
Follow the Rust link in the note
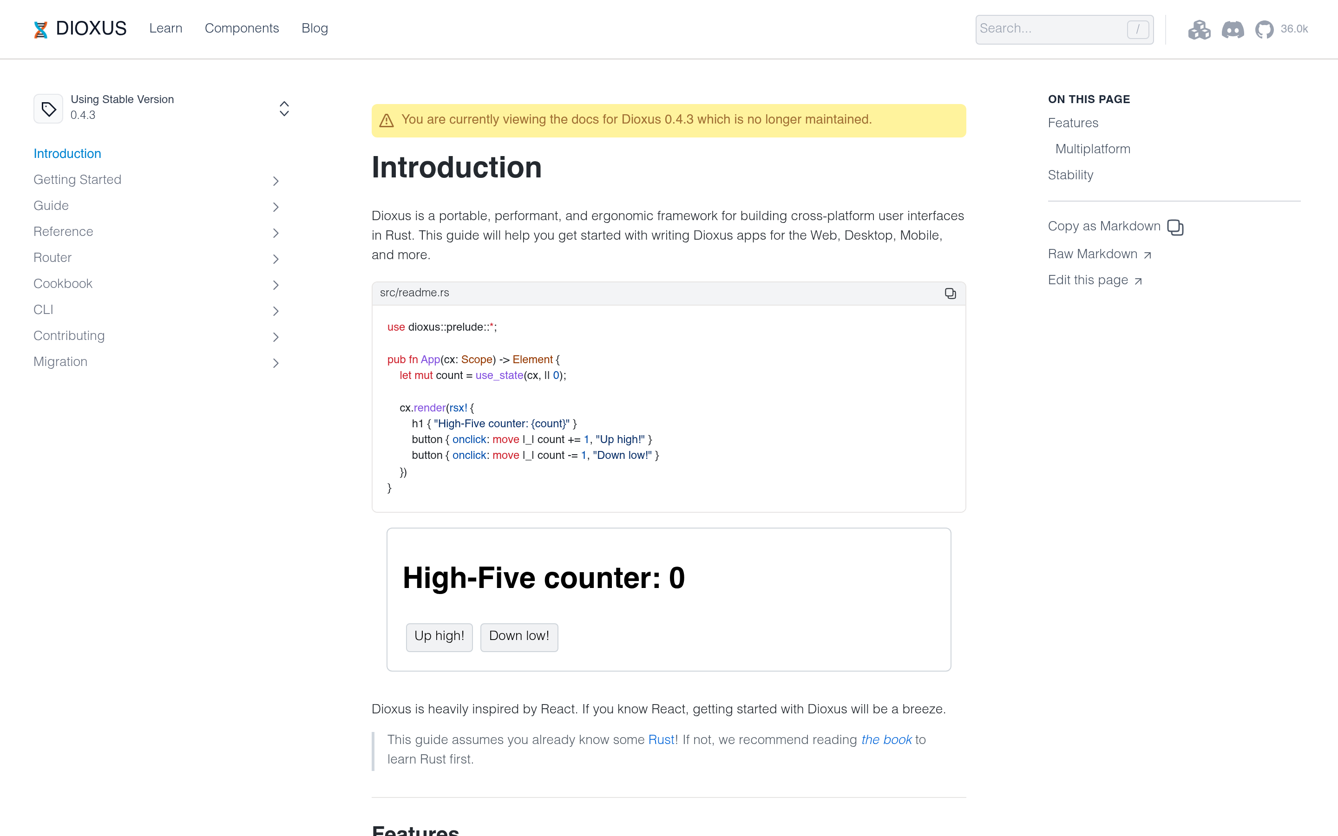[661, 740]
